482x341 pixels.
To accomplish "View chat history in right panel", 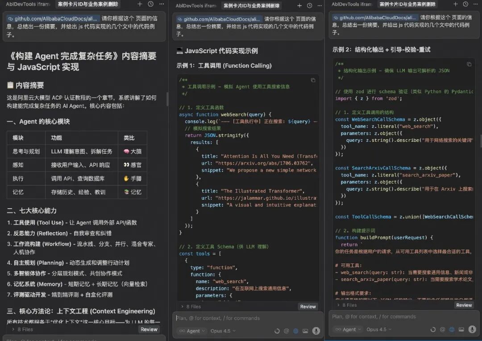I will [x=465, y=4].
